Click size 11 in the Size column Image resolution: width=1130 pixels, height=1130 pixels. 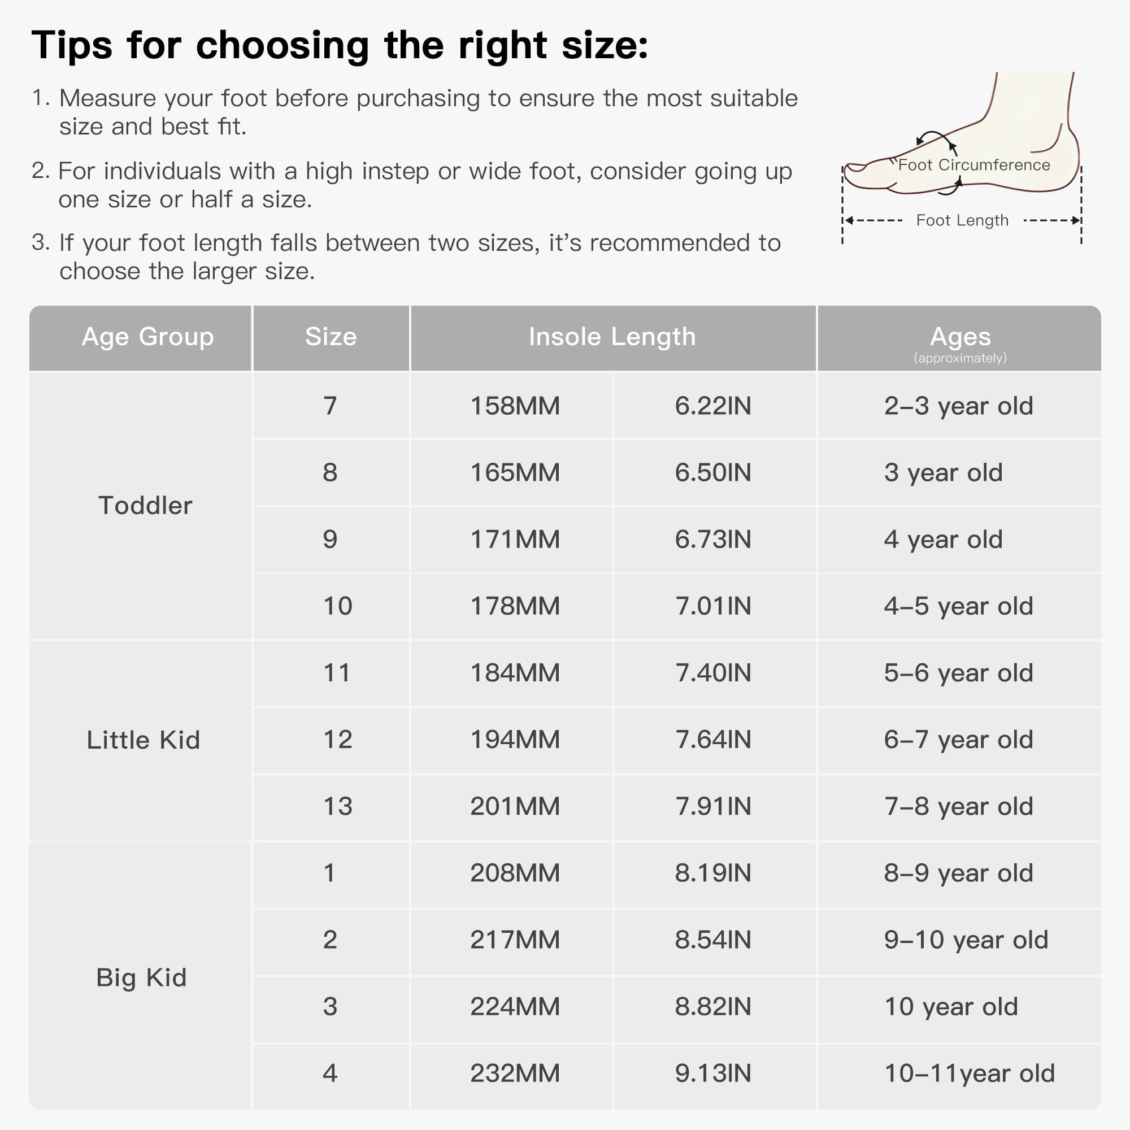point(337,672)
